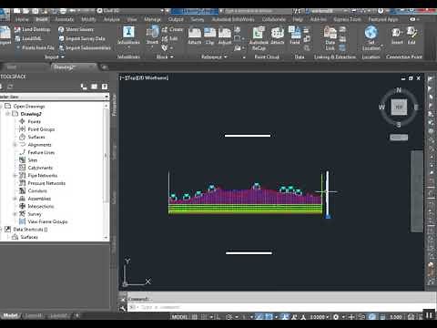Viewport: 437px width, 328px height.
Task: Click the Connection Point Insert icon
Action: 397,32
